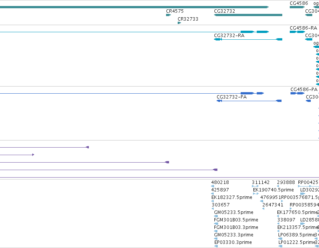Click the double-arrow glyph under 311142

click(255, 186)
